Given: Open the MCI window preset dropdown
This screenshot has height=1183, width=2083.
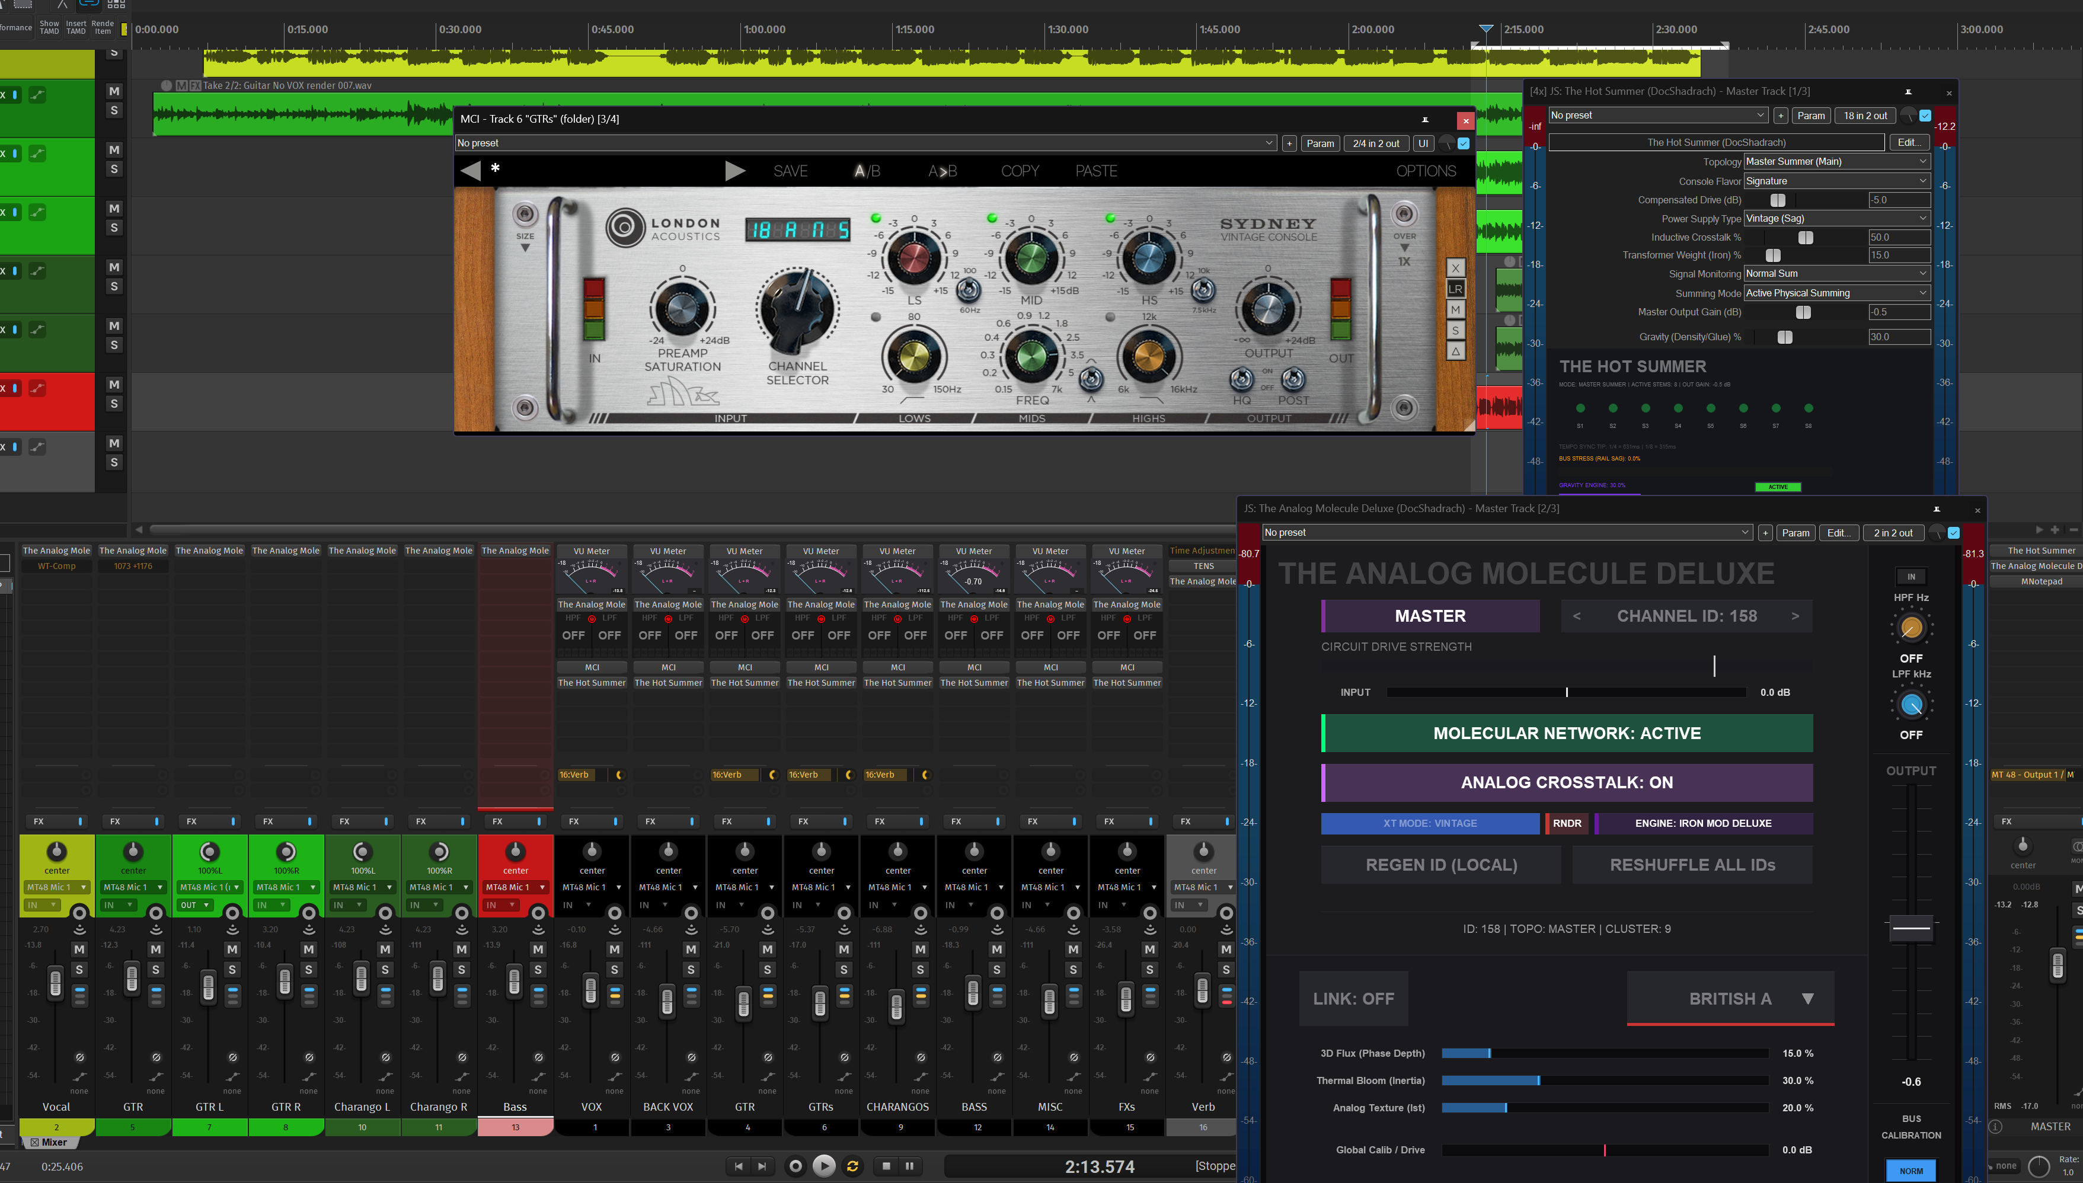Looking at the screenshot, I should click(x=865, y=143).
